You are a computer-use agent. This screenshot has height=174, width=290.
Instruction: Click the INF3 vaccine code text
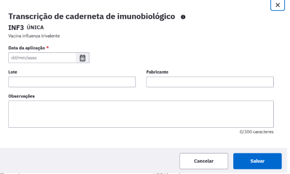tap(16, 28)
